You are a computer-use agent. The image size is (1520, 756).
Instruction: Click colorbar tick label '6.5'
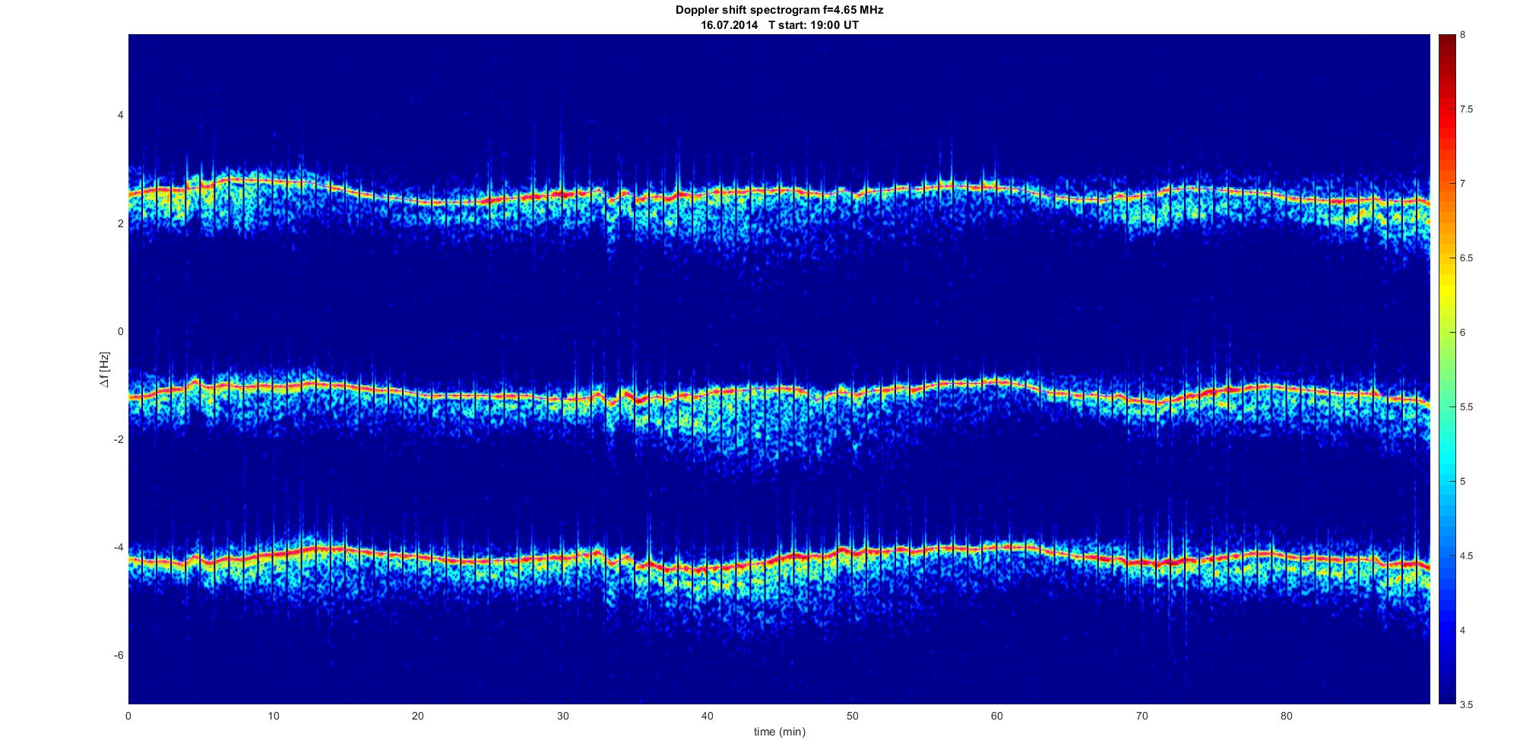pos(1466,258)
